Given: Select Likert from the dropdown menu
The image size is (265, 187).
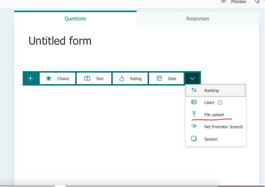Looking at the screenshot, I should click(215, 103).
